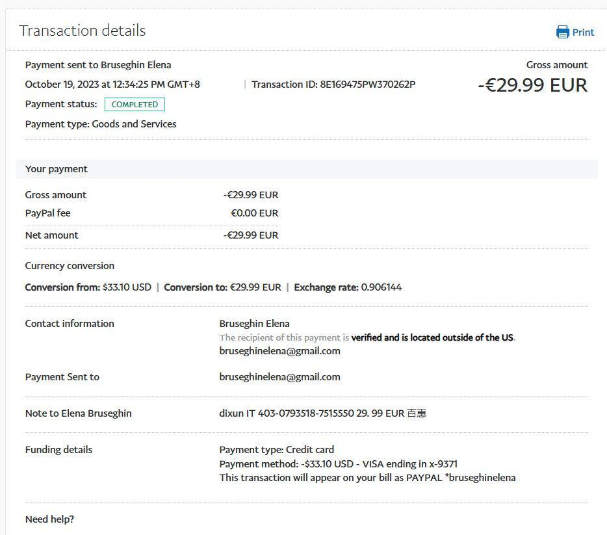Viewport: 607px width, 535px height.
Task: Click the Net amount value
Action: [250, 235]
